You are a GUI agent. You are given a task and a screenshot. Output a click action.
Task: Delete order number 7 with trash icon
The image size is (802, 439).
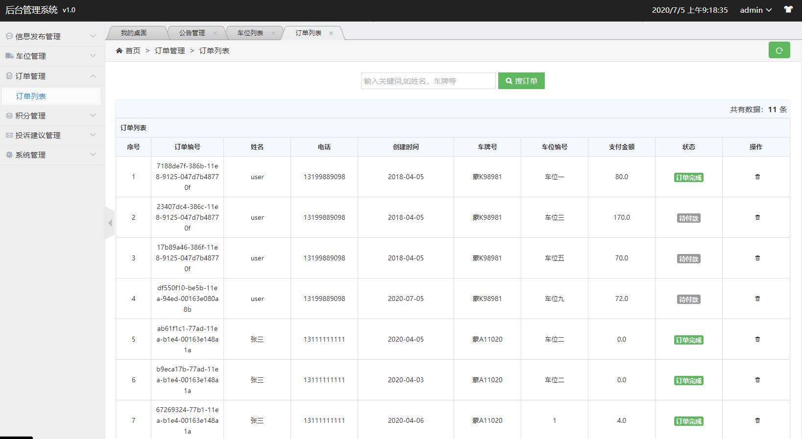point(757,421)
